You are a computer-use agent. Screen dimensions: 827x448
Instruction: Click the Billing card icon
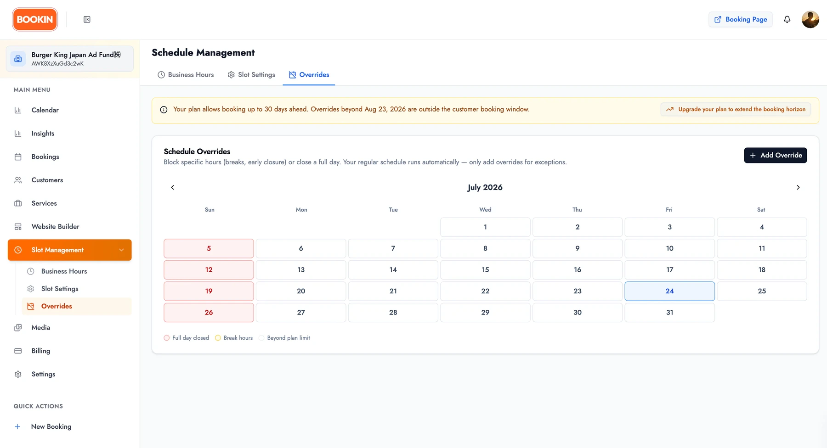(x=18, y=351)
